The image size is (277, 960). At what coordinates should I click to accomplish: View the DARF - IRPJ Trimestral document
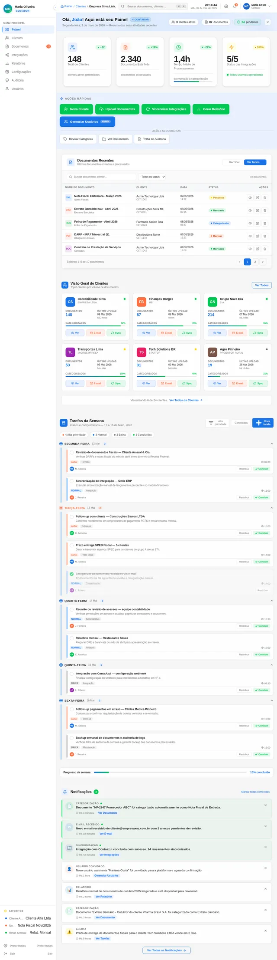point(250,236)
